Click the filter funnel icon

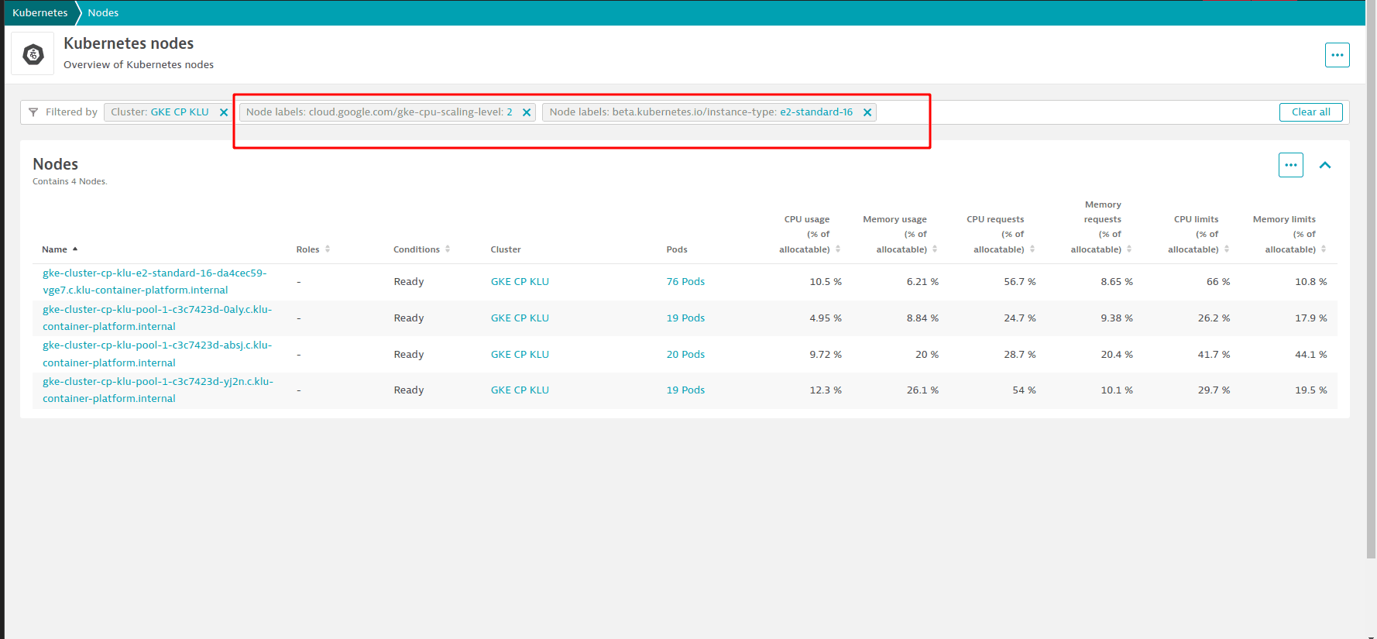pyautogui.click(x=33, y=112)
